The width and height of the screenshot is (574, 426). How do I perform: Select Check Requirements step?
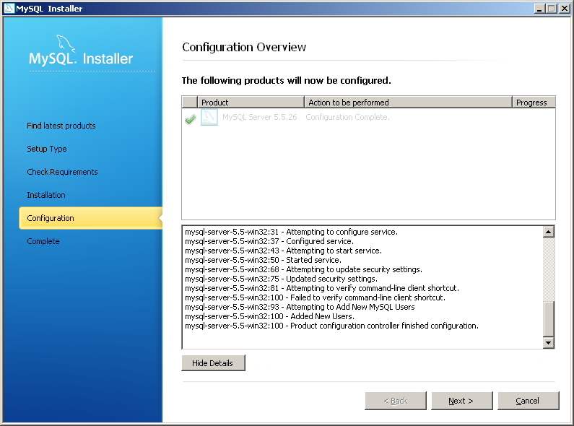click(62, 172)
